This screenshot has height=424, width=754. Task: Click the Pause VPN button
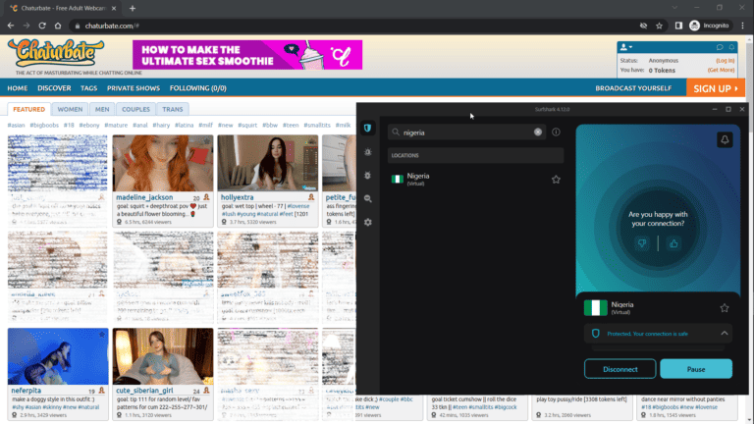pyautogui.click(x=695, y=369)
